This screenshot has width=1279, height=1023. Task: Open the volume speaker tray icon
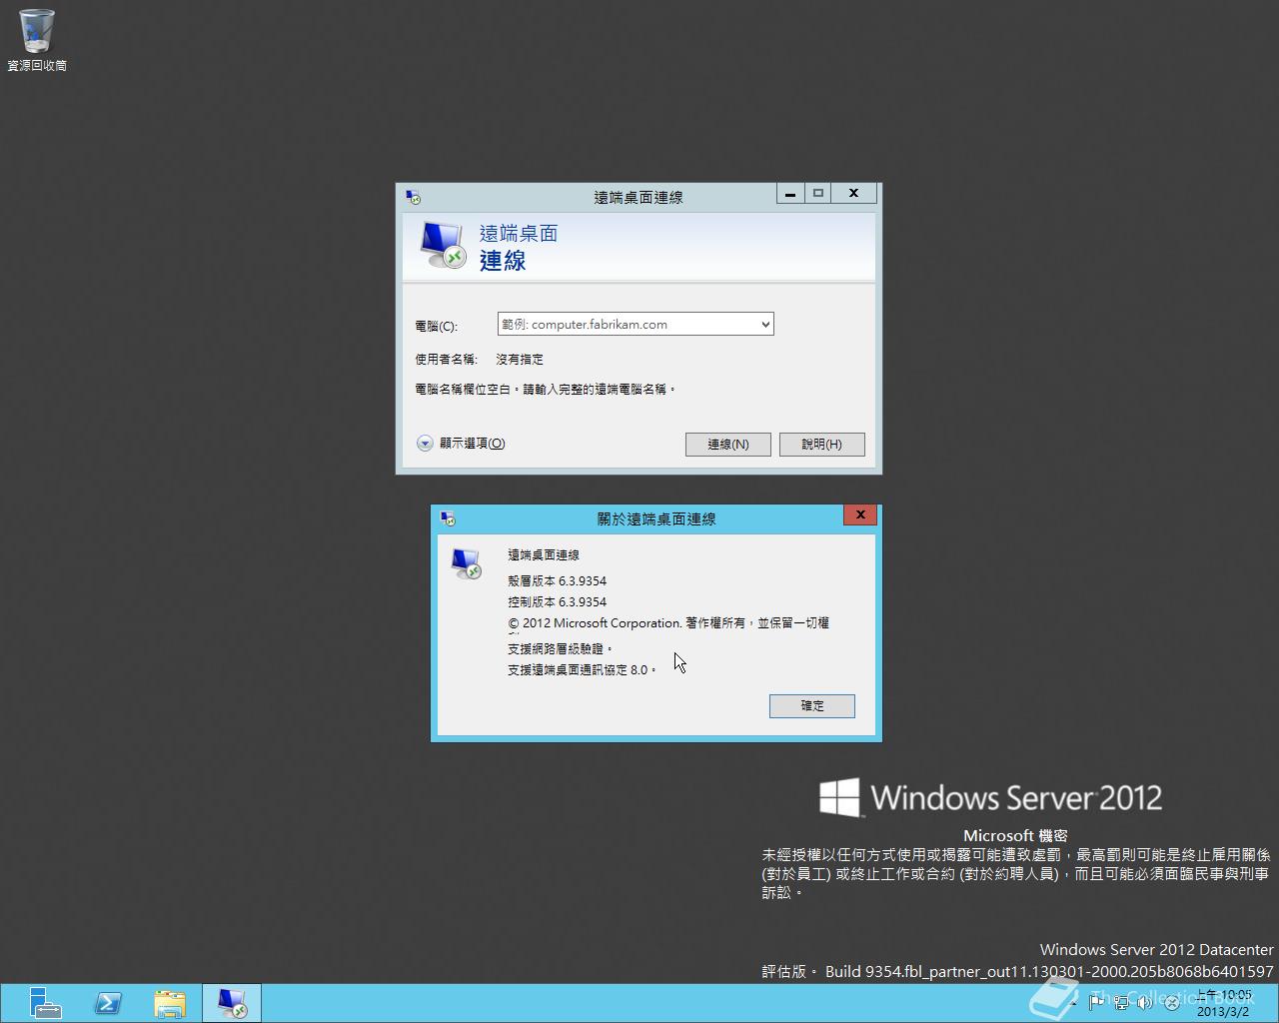point(1145,1002)
